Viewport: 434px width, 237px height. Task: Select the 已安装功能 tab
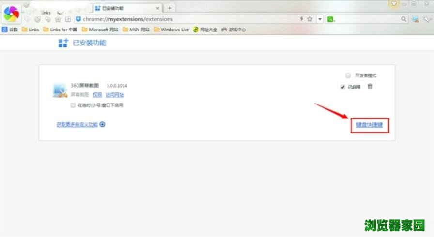125,8
